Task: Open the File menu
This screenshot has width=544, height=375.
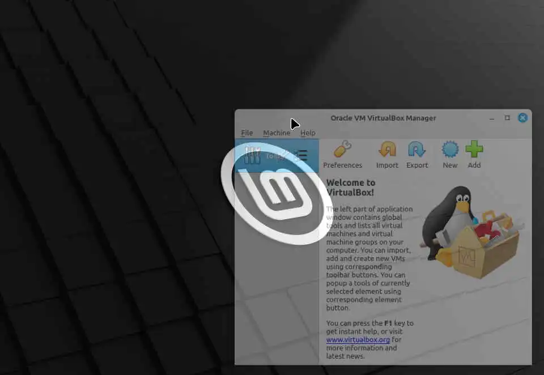Action: pos(247,133)
